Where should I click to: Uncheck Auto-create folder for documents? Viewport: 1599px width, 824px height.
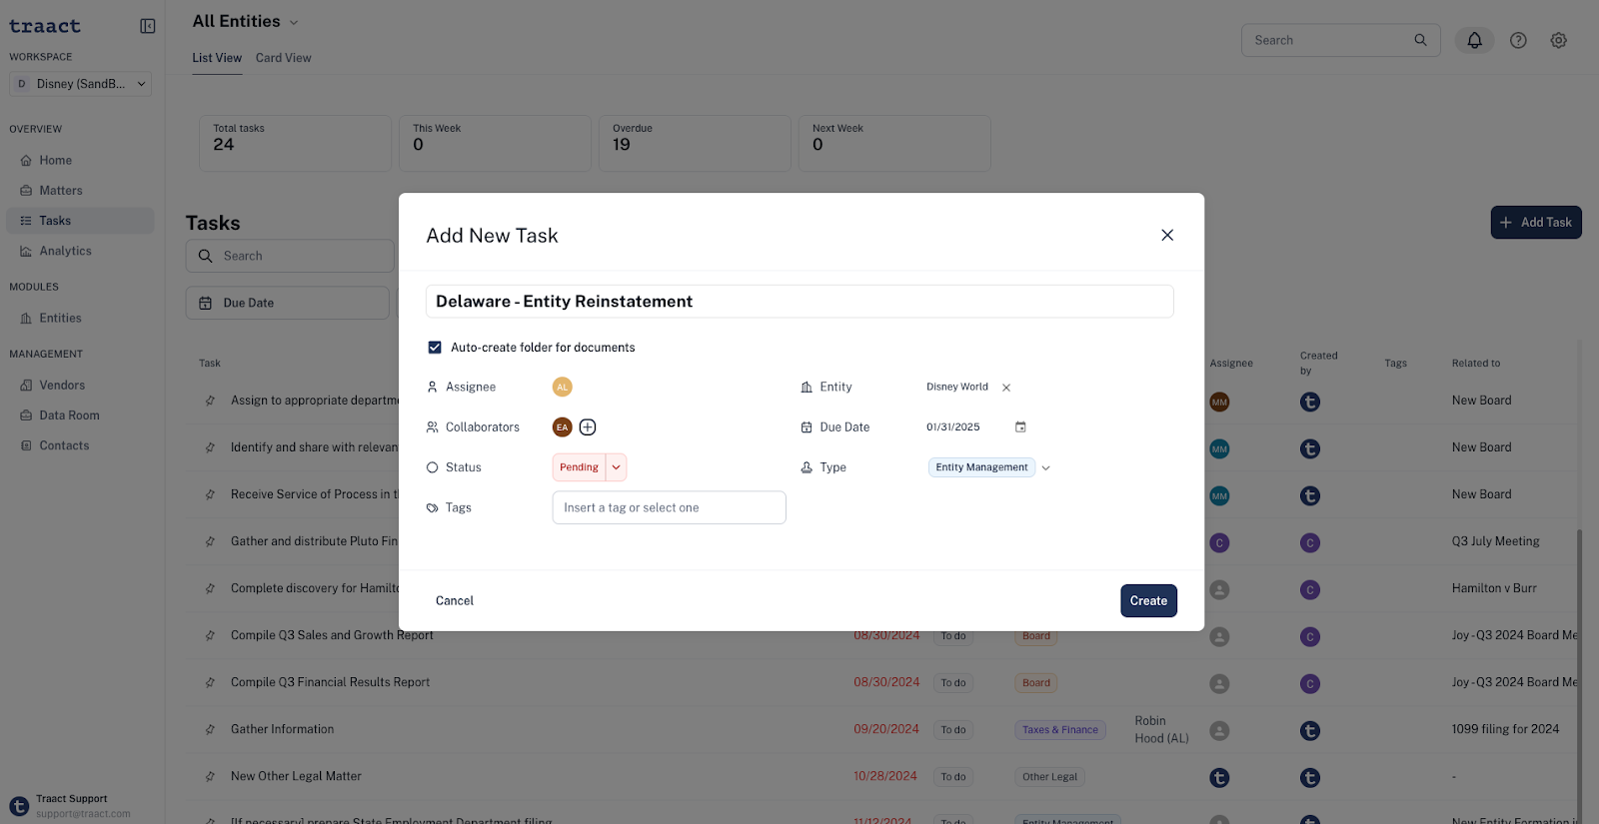pyautogui.click(x=435, y=348)
